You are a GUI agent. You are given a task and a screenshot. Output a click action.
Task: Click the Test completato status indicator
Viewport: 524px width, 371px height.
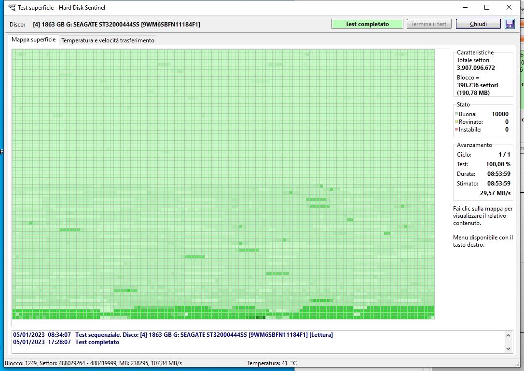point(367,24)
